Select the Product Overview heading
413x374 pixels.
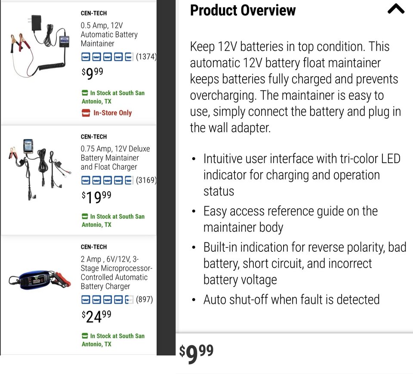point(243,10)
